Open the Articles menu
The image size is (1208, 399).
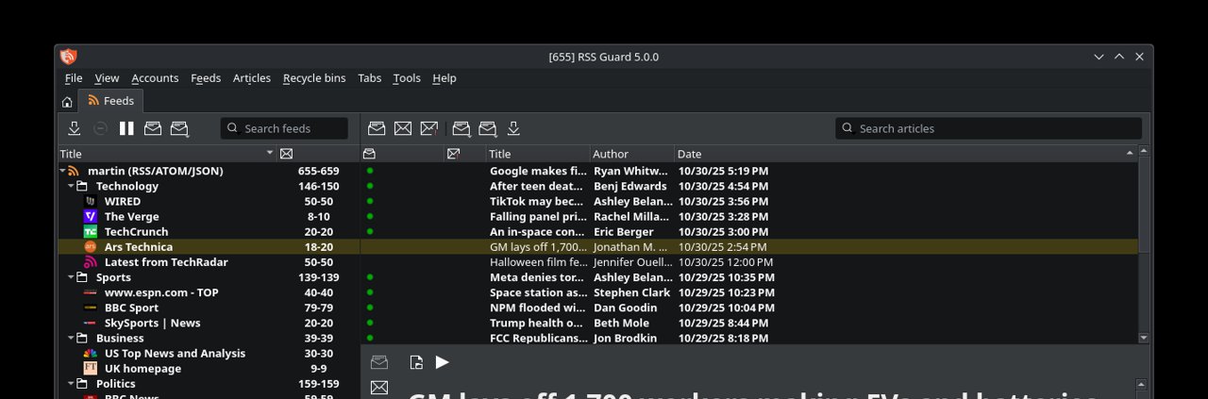[x=252, y=78]
